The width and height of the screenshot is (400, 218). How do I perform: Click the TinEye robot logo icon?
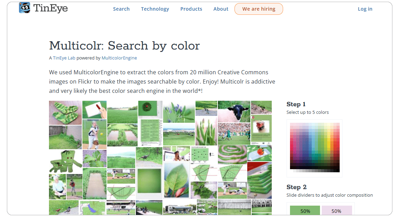[x=24, y=8]
